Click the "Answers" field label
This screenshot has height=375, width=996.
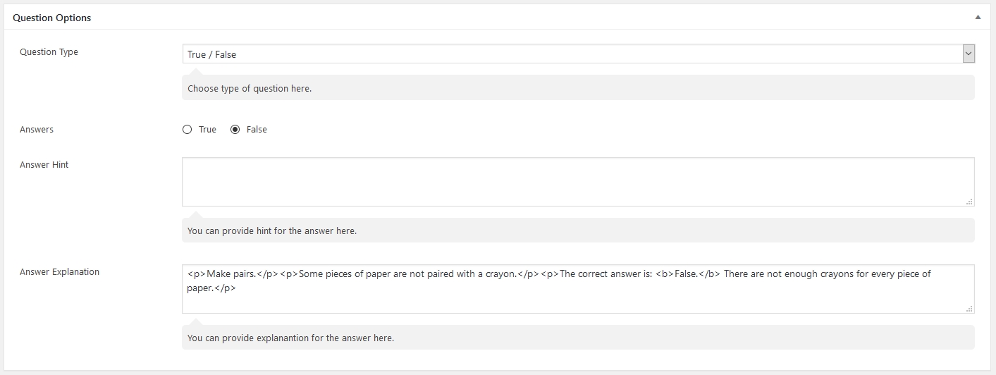point(37,130)
